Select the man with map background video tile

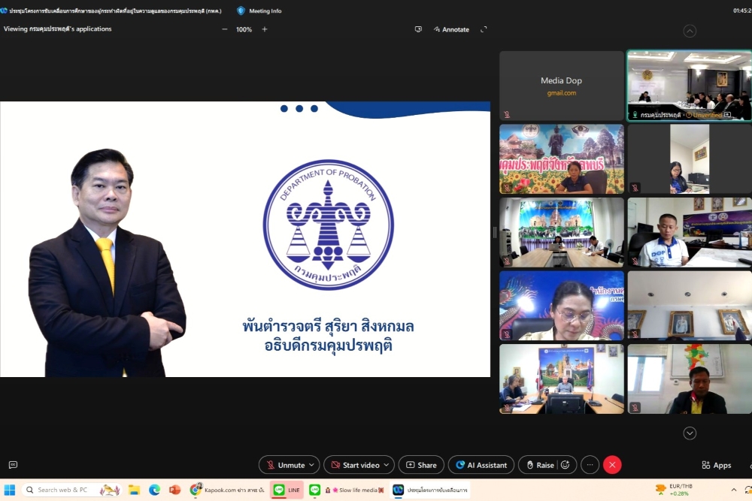[690, 379]
